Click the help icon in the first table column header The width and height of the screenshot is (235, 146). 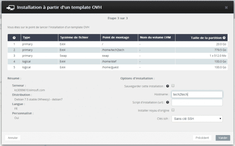point(14,37)
